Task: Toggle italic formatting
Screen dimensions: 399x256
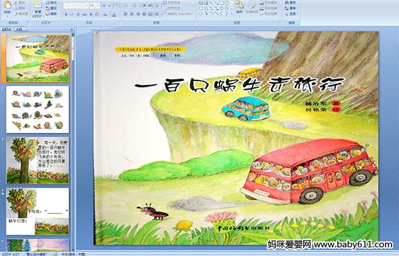Action: point(72,15)
